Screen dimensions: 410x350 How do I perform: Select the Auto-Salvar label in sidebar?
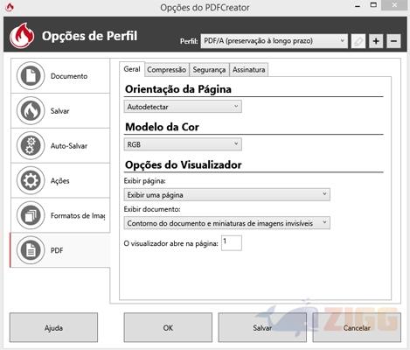coord(69,146)
